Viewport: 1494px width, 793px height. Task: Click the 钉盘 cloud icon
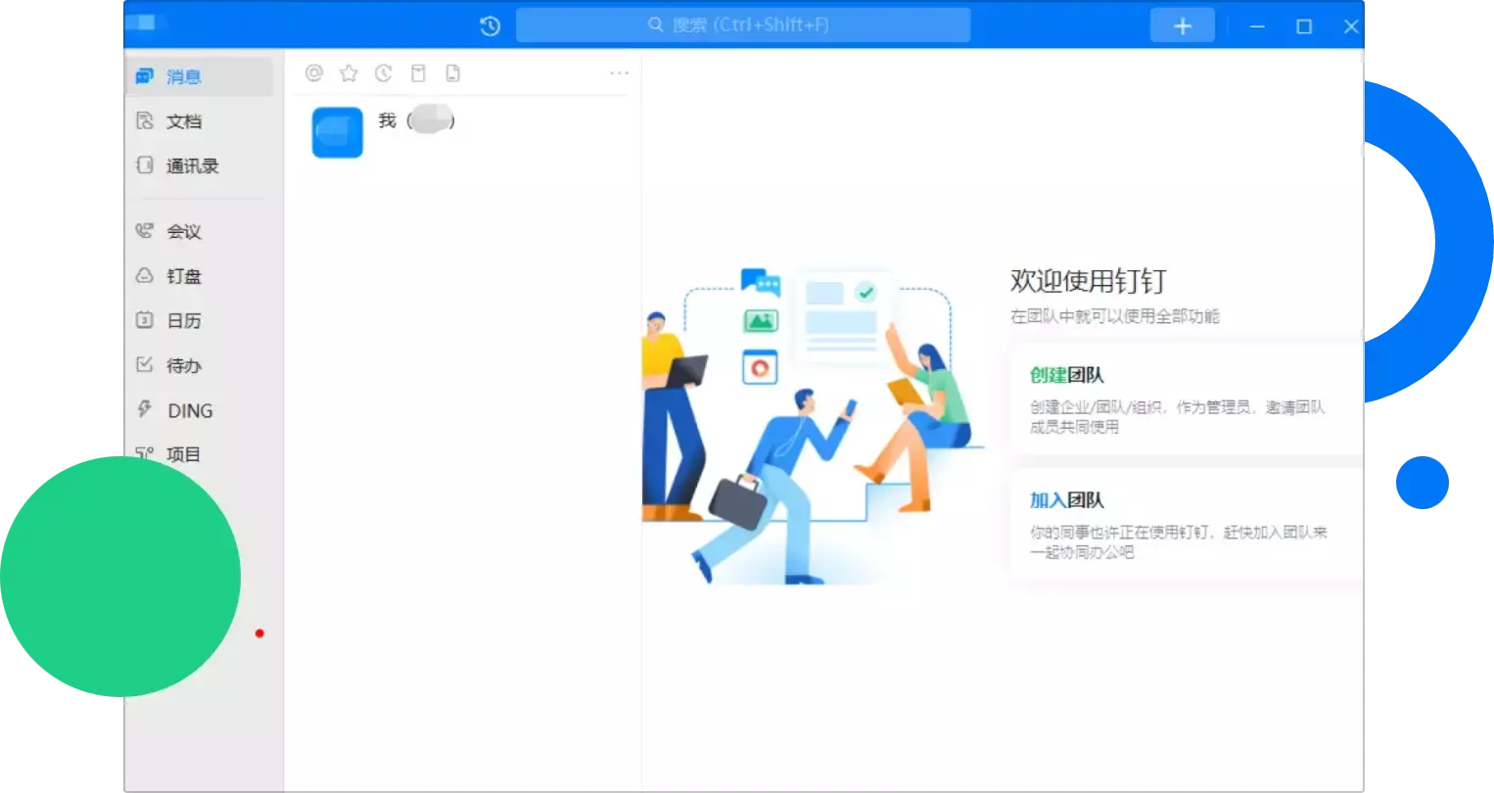click(145, 276)
